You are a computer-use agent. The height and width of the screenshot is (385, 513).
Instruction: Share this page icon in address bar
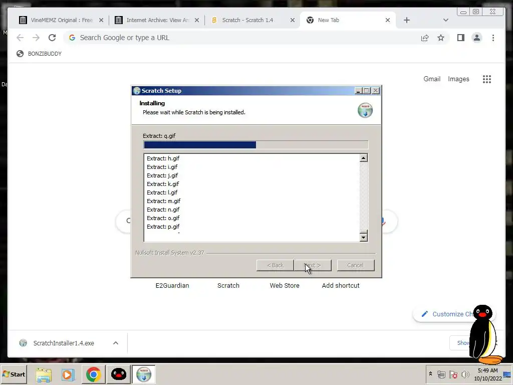point(425,38)
